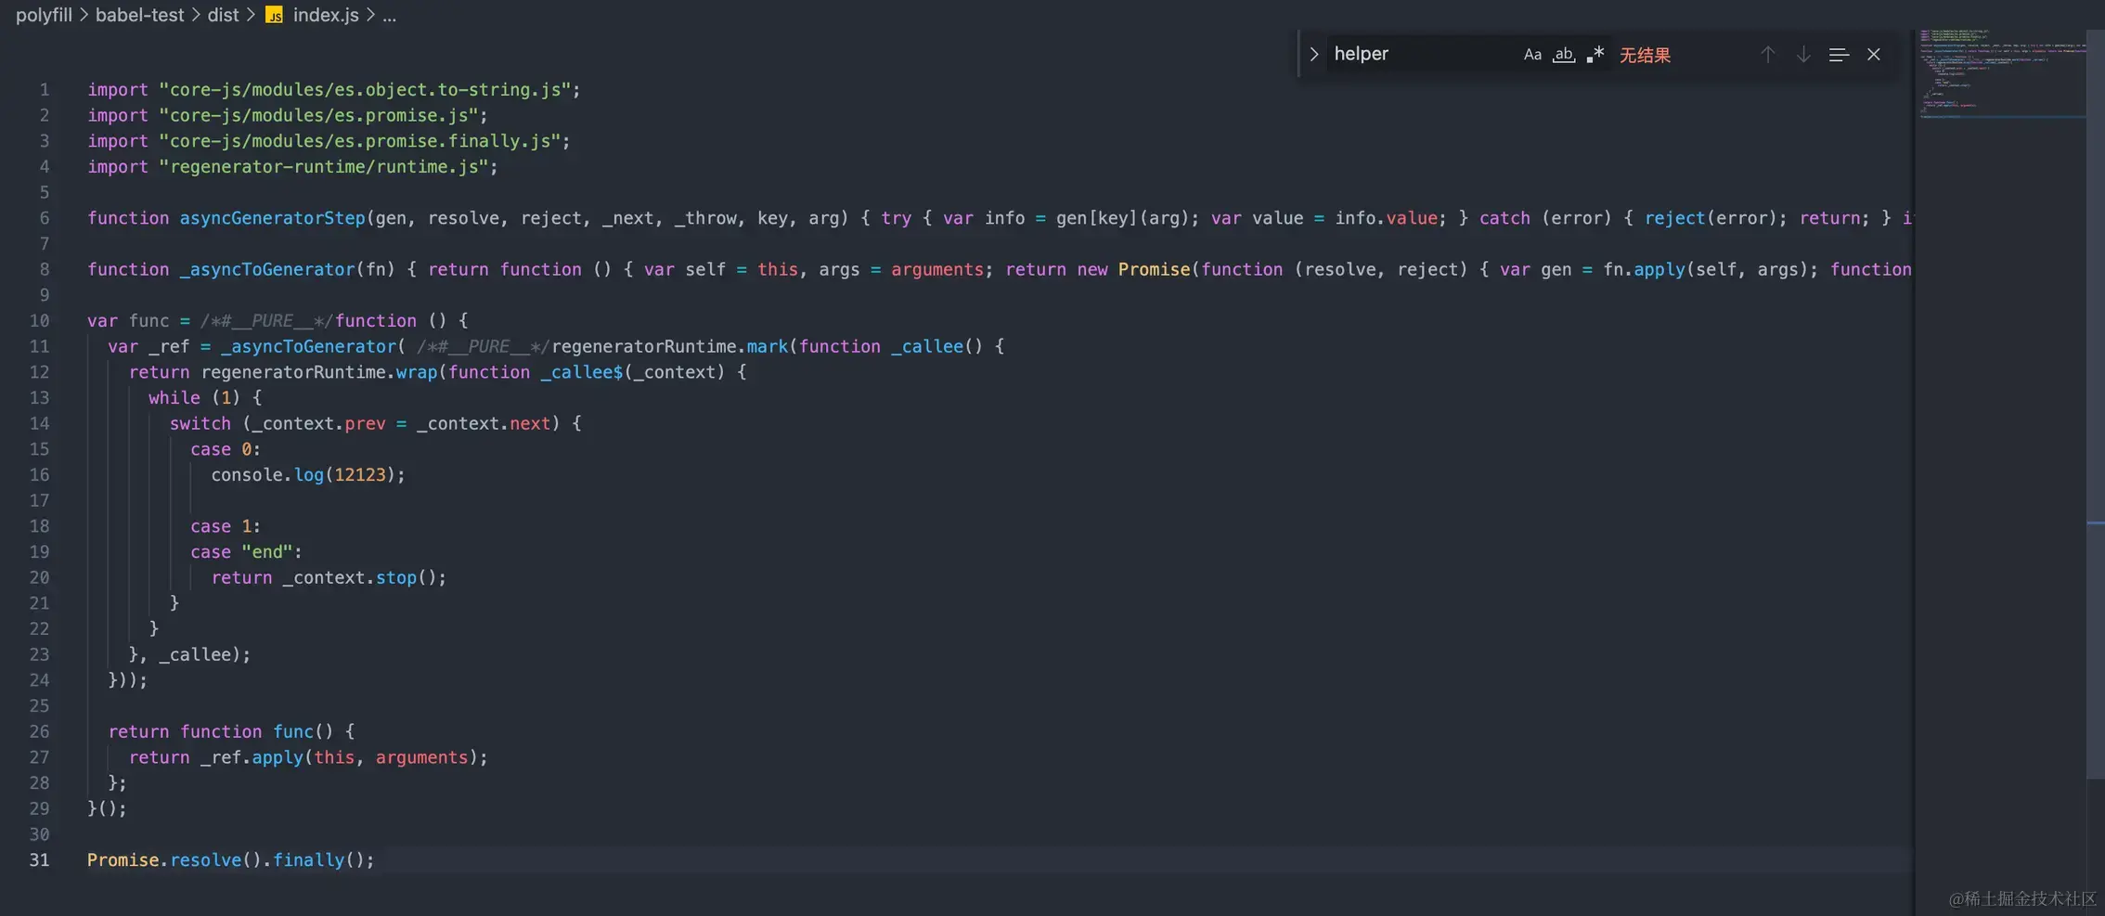Click the search field containing "helper"
Screen dimensions: 2105x916
click(1420, 55)
